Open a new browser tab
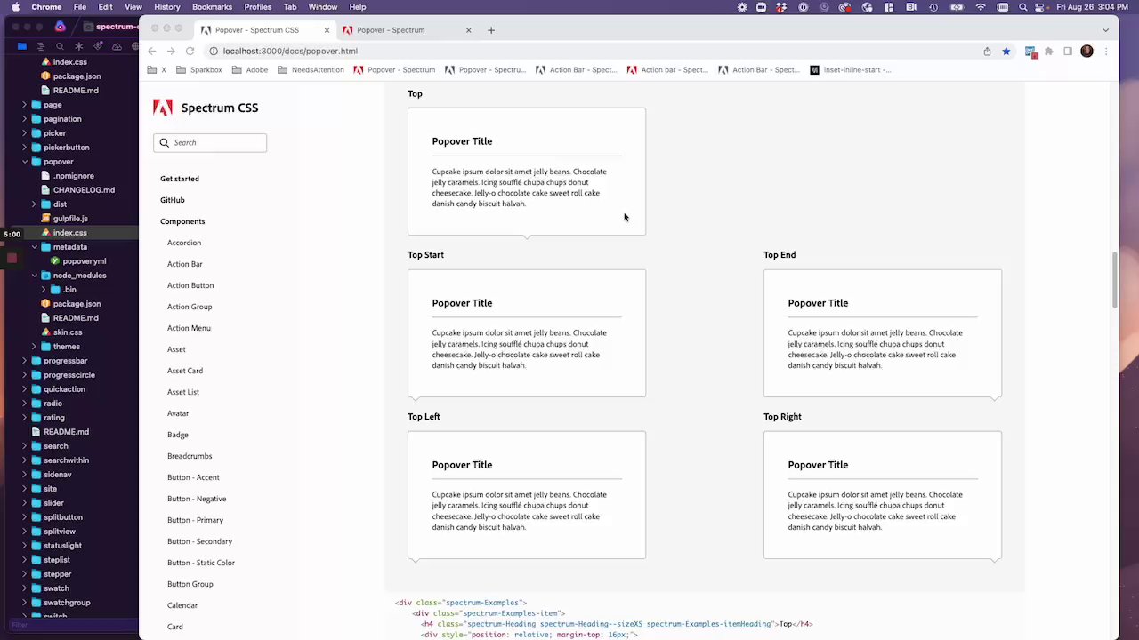The image size is (1139, 640). tap(490, 30)
